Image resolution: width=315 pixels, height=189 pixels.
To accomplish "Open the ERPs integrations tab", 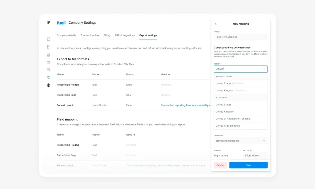I will [x=125, y=35].
